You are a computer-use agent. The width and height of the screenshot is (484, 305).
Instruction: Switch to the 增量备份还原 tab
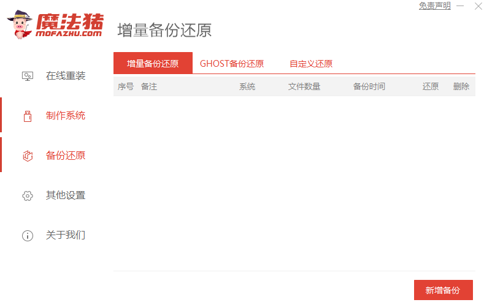coord(153,63)
